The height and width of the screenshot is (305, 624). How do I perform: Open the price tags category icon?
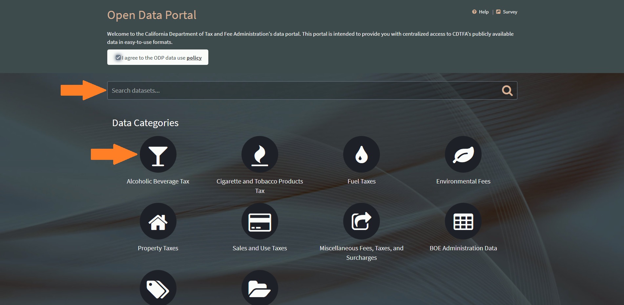[158, 288]
